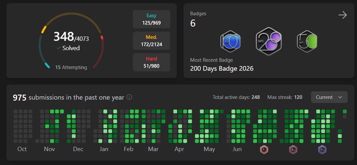Select the green 50 Days badge
This screenshot has width=357, height=165.
click(x=307, y=41)
